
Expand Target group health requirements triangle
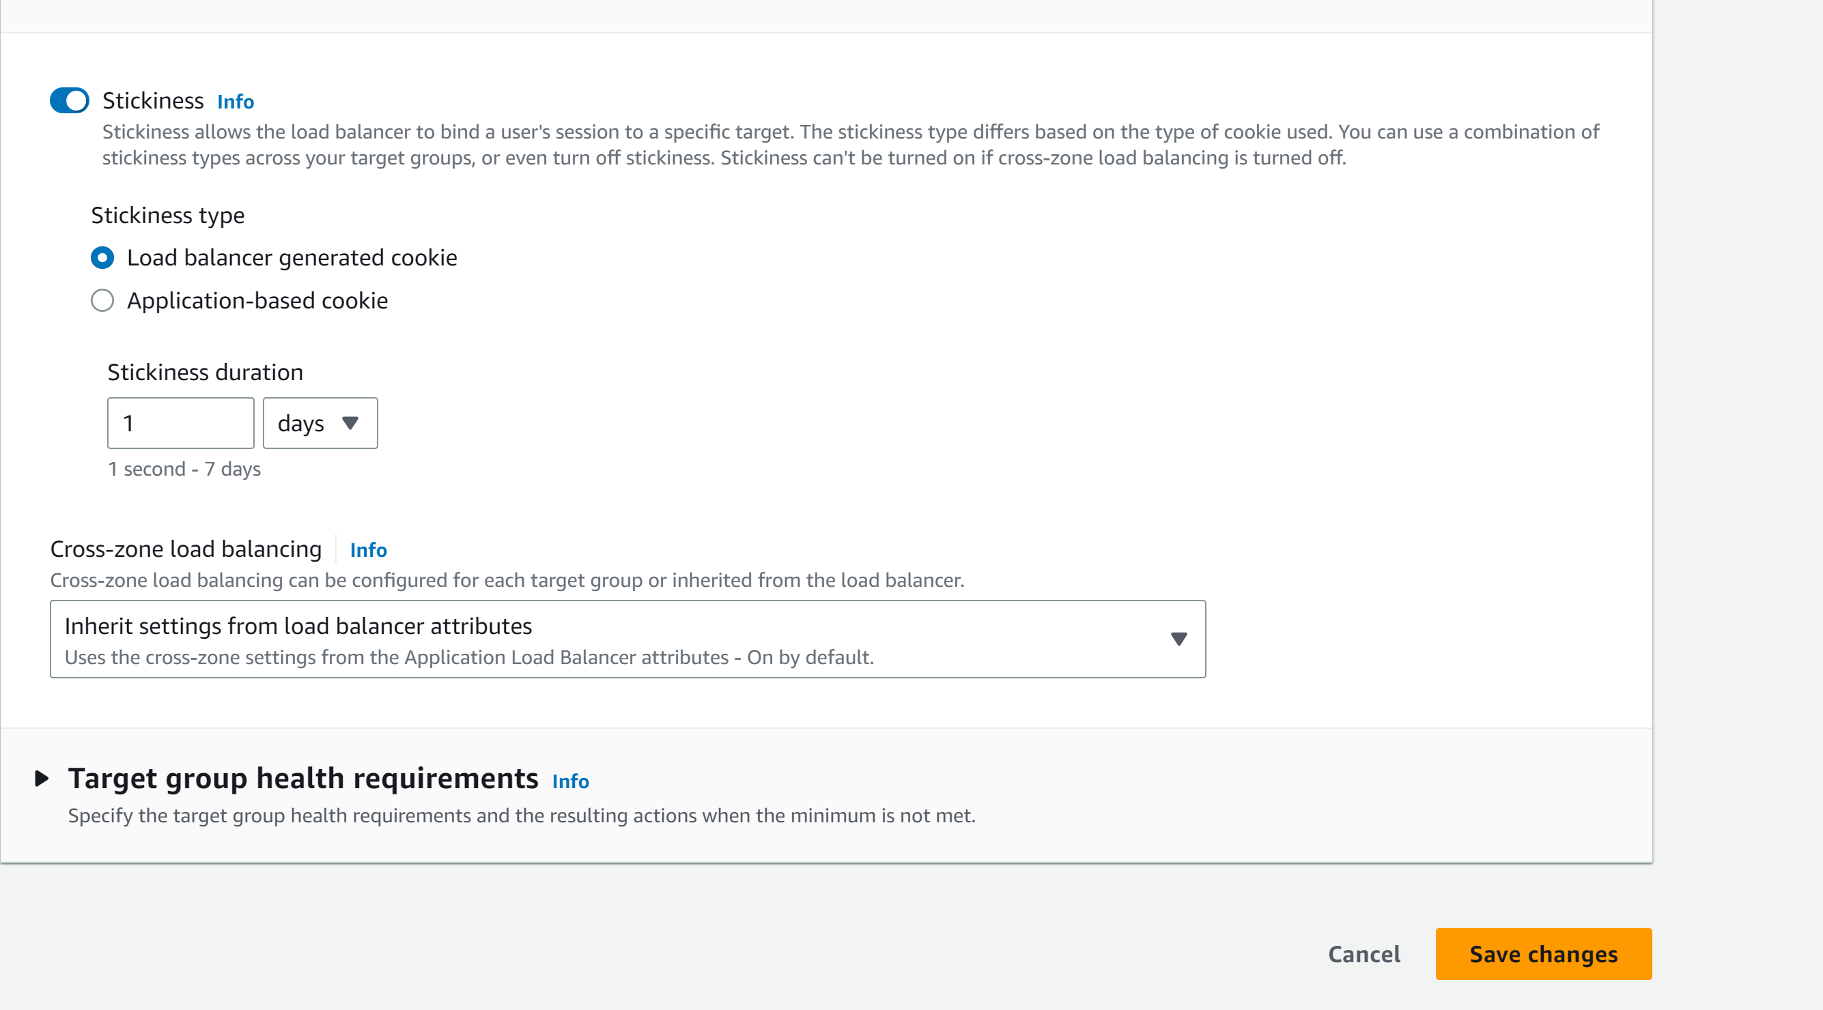[42, 779]
